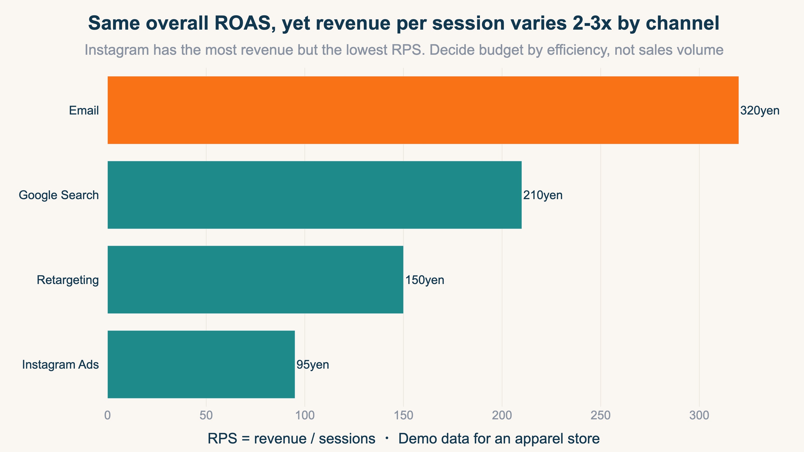
Task: Click the "95yen" value label
Action: [x=313, y=365]
